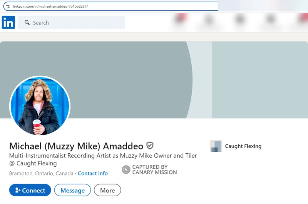Connect with Michael Amaddeo

point(30,190)
